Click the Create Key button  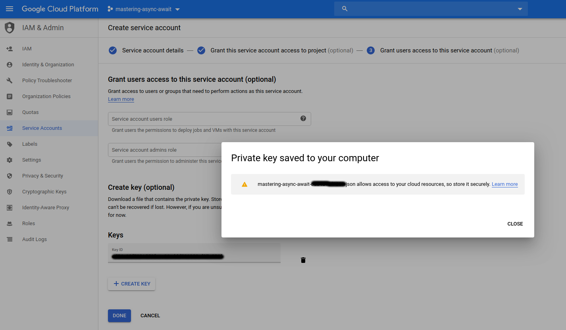pyautogui.click(x=131, y=284)
